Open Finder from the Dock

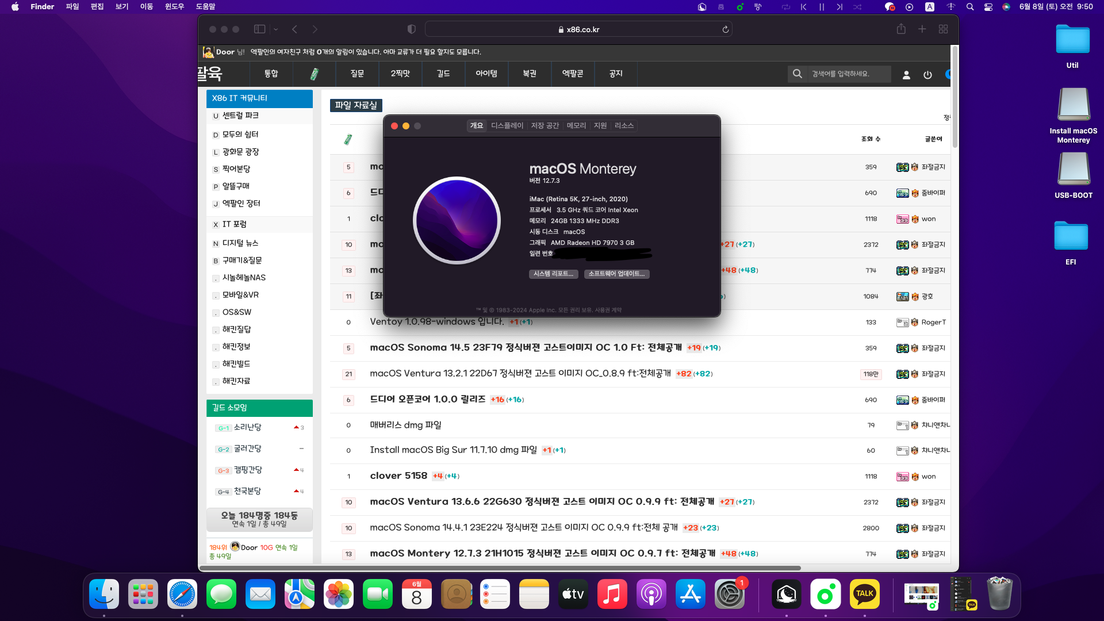(104, 595)
